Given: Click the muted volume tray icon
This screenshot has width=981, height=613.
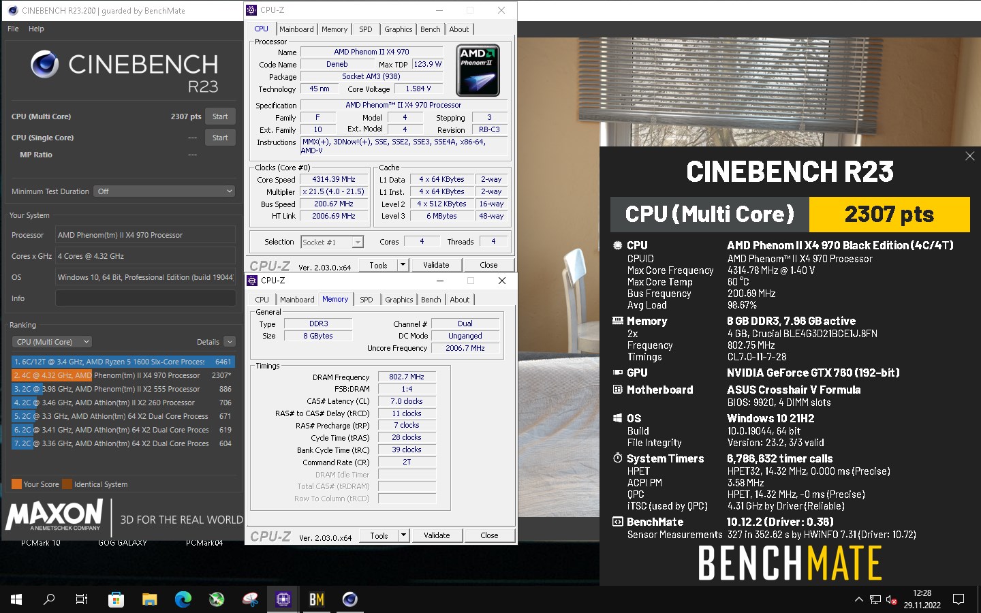Looking at the screenshot, I should (x=892, y=599).
